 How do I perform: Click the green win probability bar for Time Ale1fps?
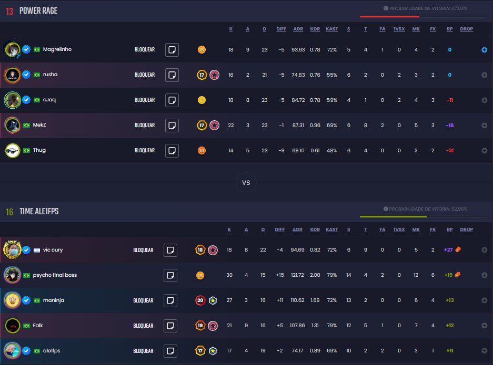click(394, 216)
